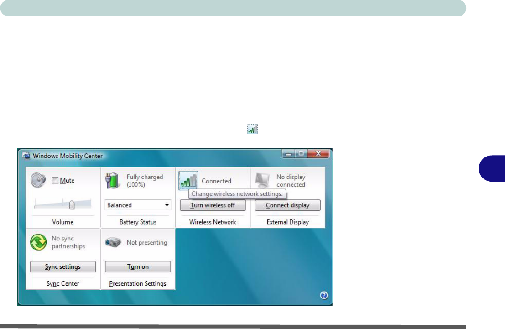The image size is (505, 329).
Task: Open Sync settings
Action: pos(63,267)
